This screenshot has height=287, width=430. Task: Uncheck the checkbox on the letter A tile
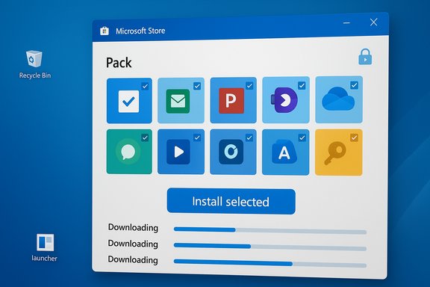tap(302, 138)
